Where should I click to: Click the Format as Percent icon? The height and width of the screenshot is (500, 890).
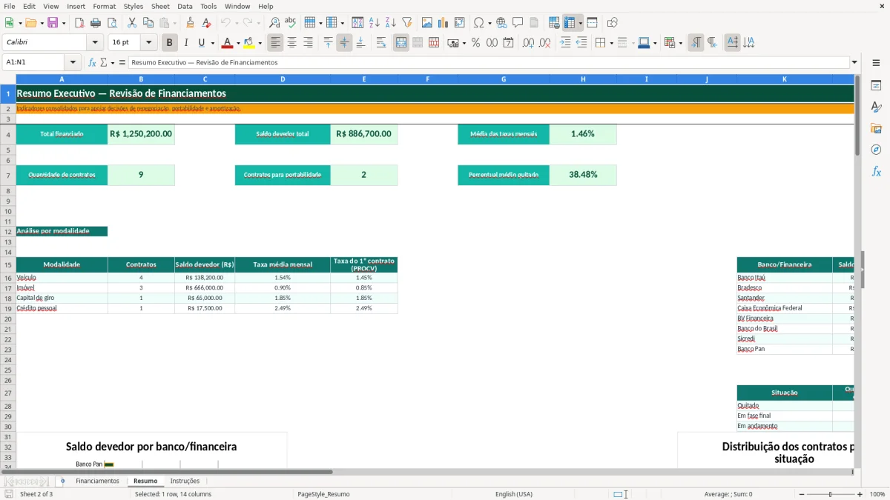pos(476,43)
